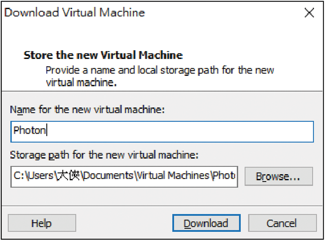Click the 'Provide a name and local storage path' description
Screen dimensions: 325x242
tap(160, 76)
